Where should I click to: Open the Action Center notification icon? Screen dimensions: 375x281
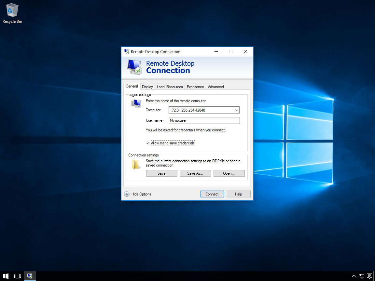pyautogui.click(x=369, y=276)
